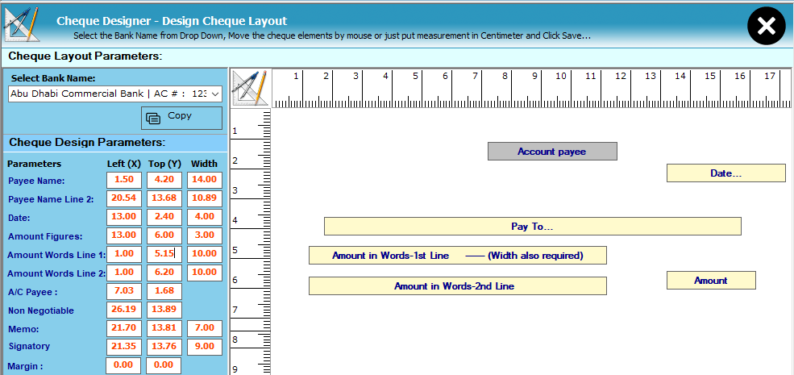Edit Amount Figures Top value 6.00
The image size is (794, 375).
coord(164,235)
